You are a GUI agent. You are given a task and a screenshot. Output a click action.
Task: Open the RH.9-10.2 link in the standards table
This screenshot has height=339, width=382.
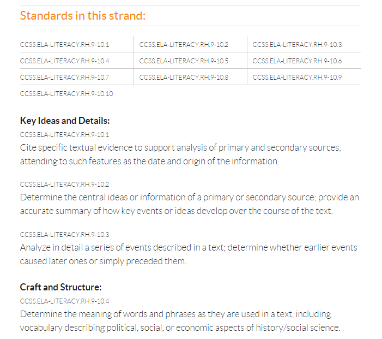pyautogui.click(x=184, y=44)
